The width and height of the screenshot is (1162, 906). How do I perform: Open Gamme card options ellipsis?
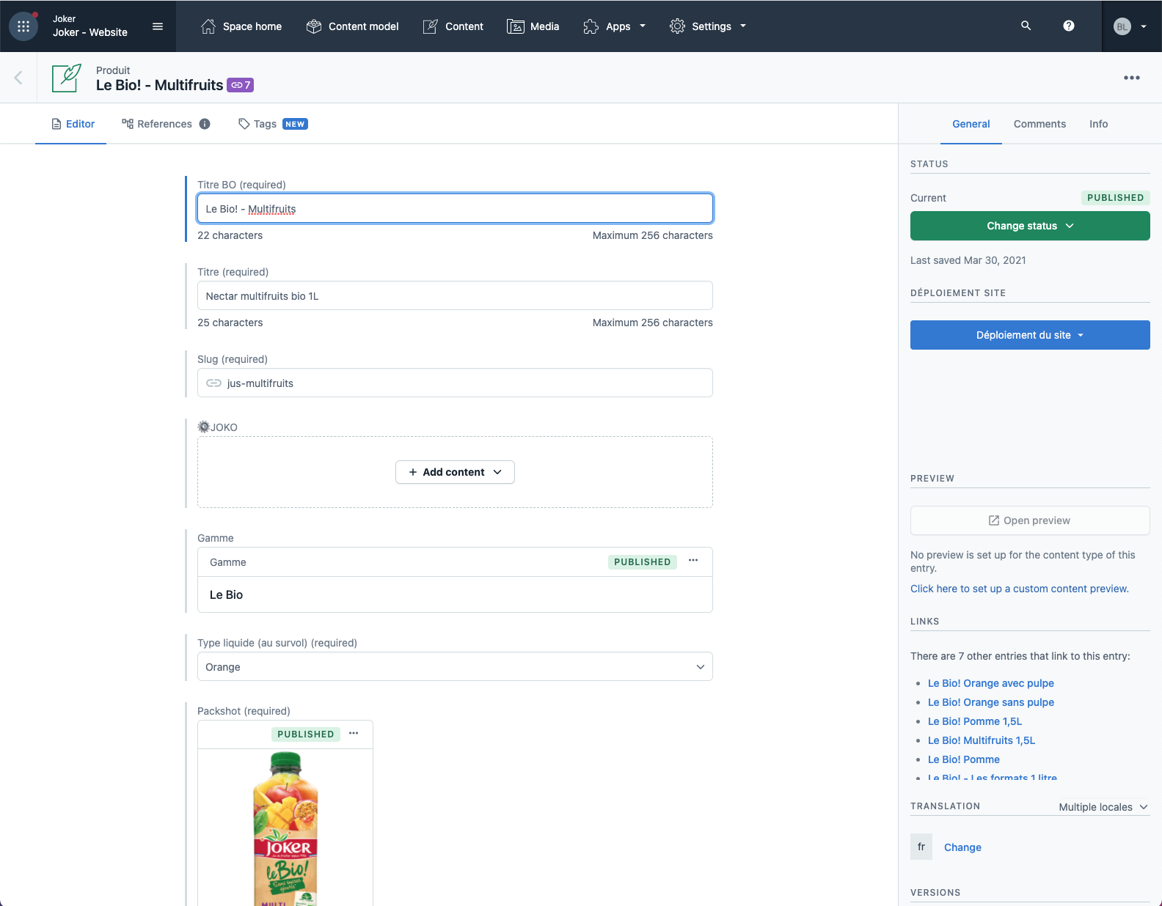coord(693,561)
